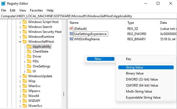Click the WlanSvc folder icon
Viewport: 177px width, 109px height.
25,86
